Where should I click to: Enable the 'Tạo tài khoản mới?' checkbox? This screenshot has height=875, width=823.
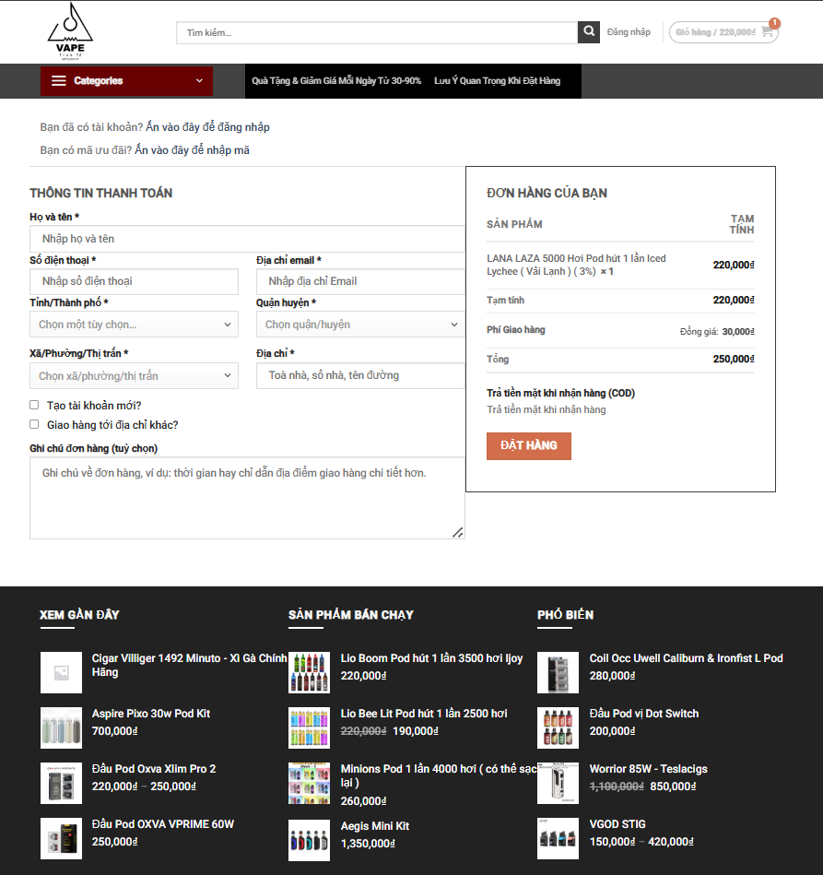(34, 405)
